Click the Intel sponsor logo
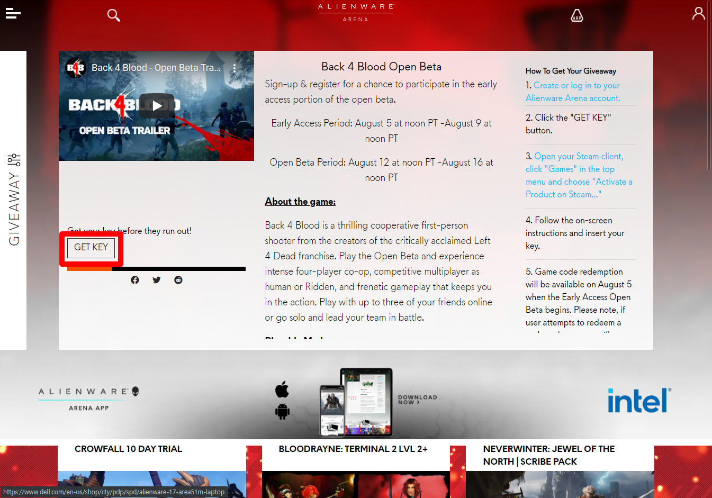The image size is (712, 498). (x=639, y=400)
